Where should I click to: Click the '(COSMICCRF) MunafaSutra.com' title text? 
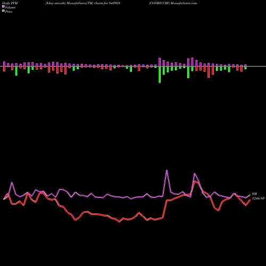(x=173, y=3)
